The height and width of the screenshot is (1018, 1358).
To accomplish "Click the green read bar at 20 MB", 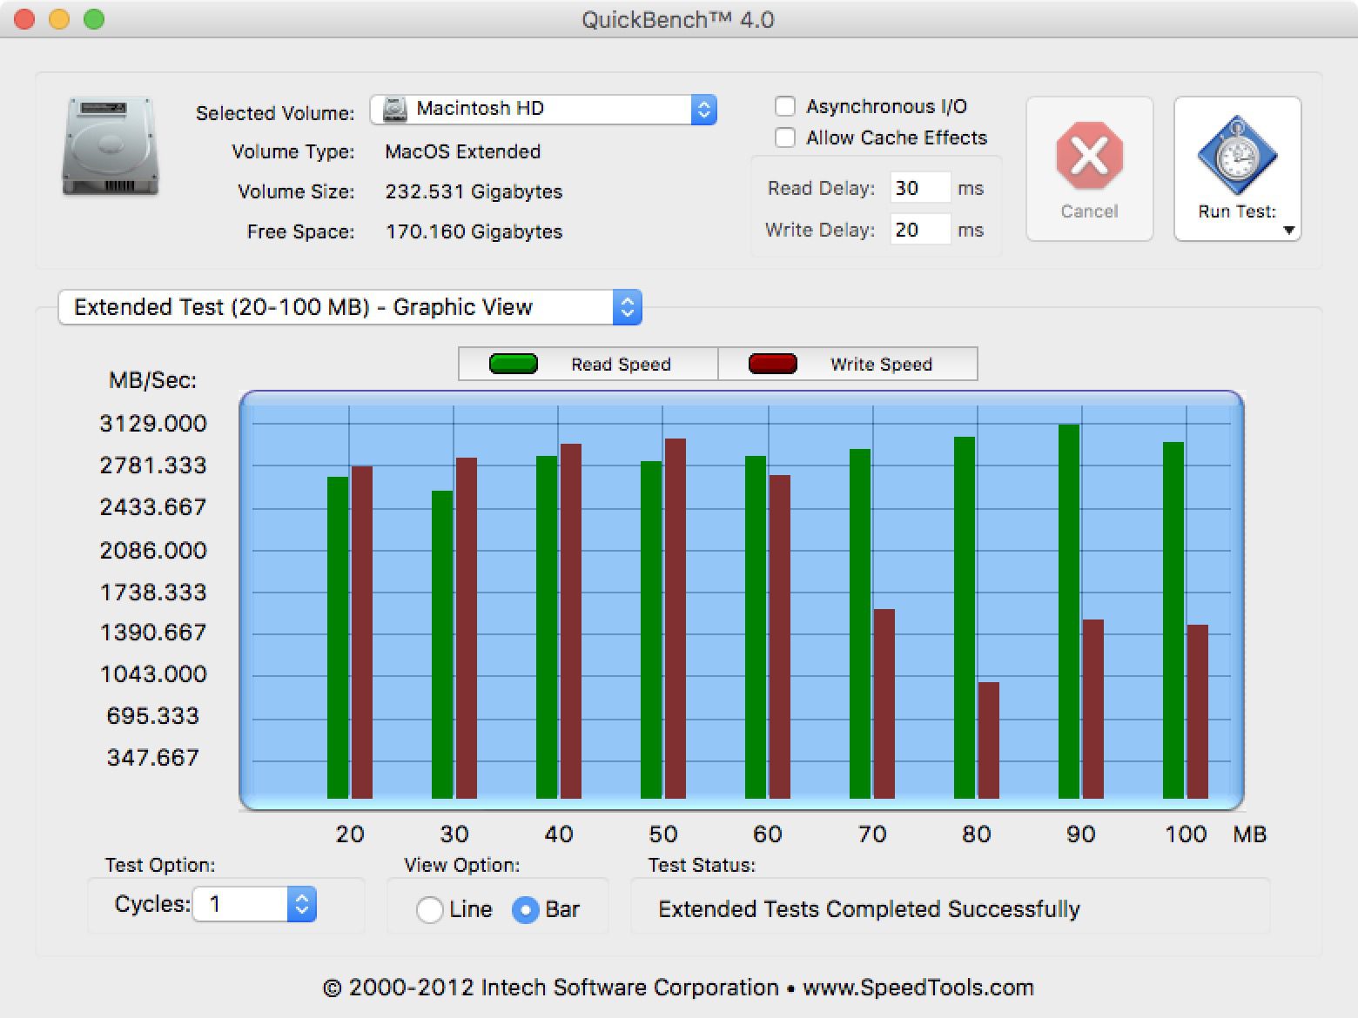I will click(x=338, y=637).
